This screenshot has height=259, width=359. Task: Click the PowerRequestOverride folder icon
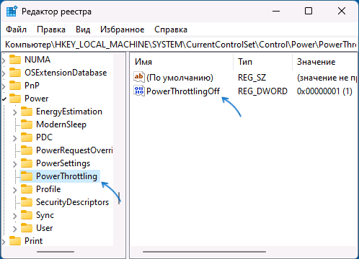[x=27, y=150]
